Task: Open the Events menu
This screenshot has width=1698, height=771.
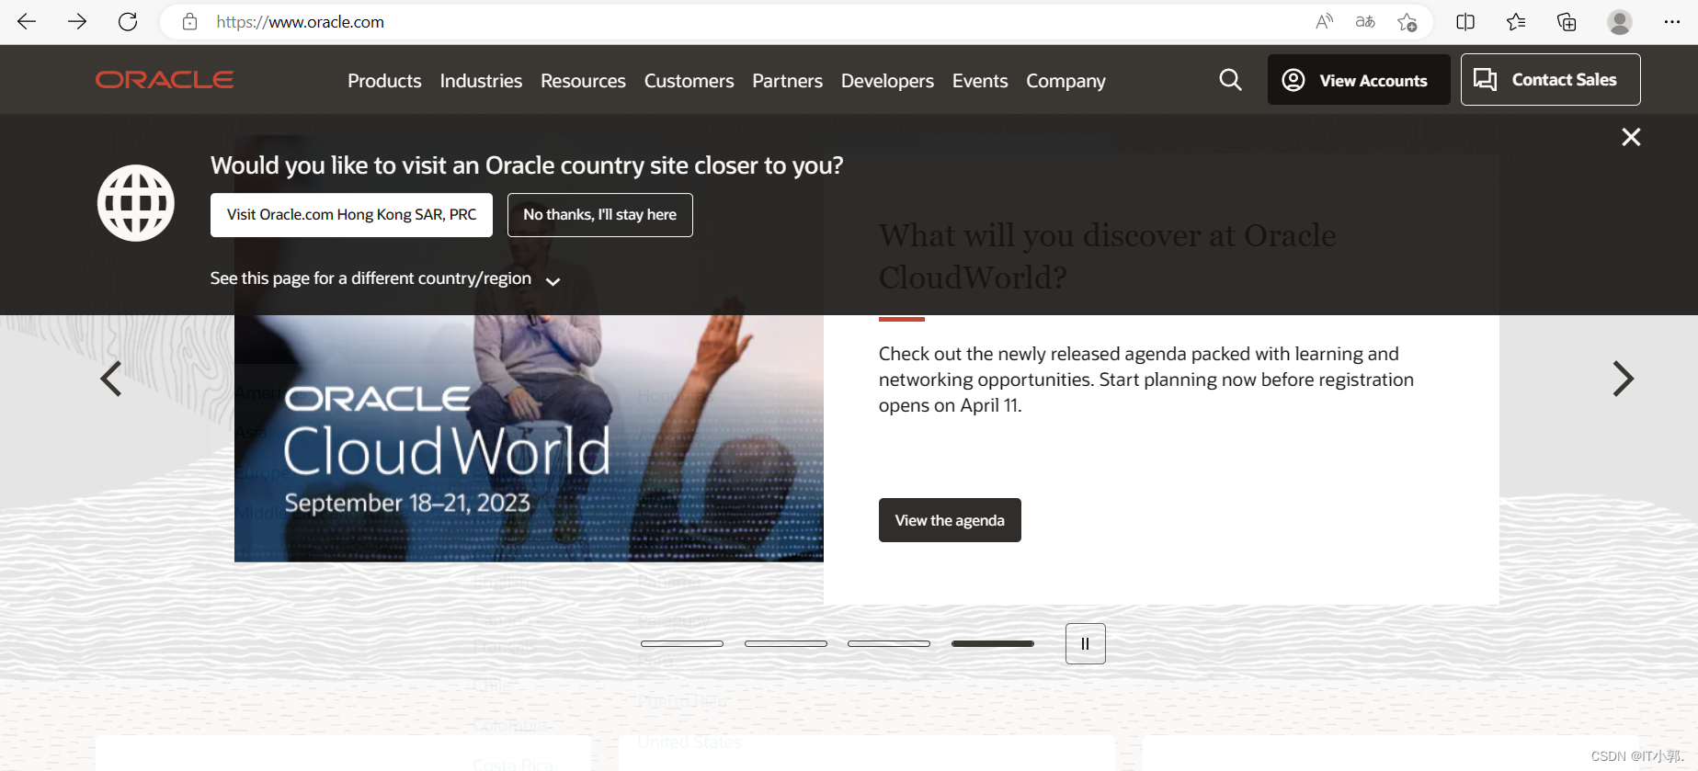Action: (x=980, y=81)
